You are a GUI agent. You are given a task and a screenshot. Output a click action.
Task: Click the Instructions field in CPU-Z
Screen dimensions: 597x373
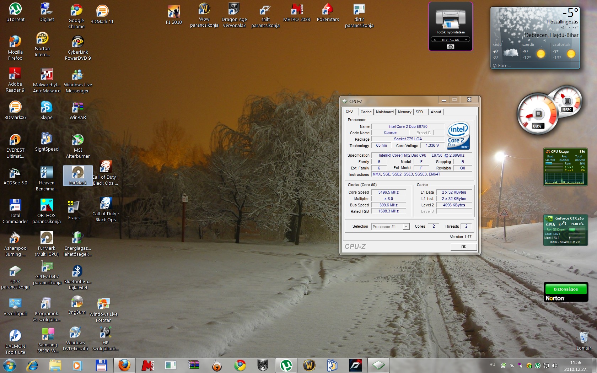click(421, 174)
